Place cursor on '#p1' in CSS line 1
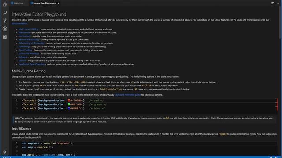Screen dimensions: 282x158 (x=33, y=101)
